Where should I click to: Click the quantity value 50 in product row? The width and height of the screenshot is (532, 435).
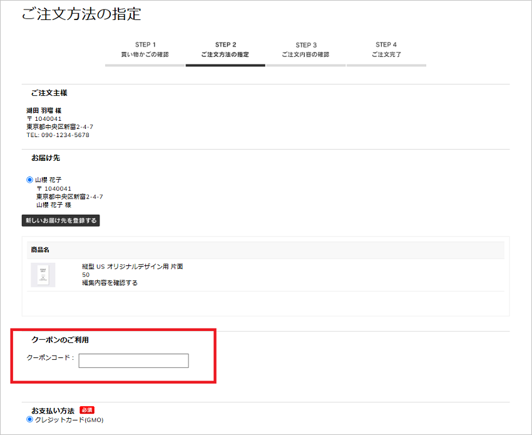(86, 275)
